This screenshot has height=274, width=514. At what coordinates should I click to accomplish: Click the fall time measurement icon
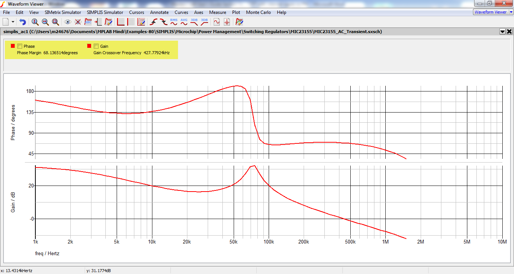(x=164, y=22)
